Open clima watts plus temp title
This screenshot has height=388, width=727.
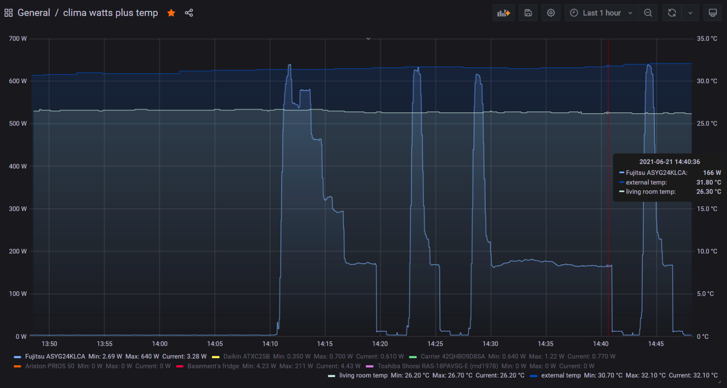pos(110,13)
